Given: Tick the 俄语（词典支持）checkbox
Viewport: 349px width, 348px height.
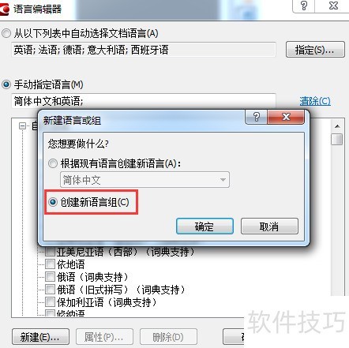Looking at the screenshot, I should tap(50, 277).
